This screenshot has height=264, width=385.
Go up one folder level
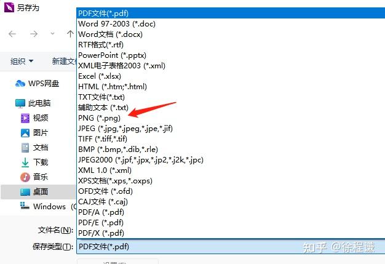pyautogui.click(x=70, y=34)
